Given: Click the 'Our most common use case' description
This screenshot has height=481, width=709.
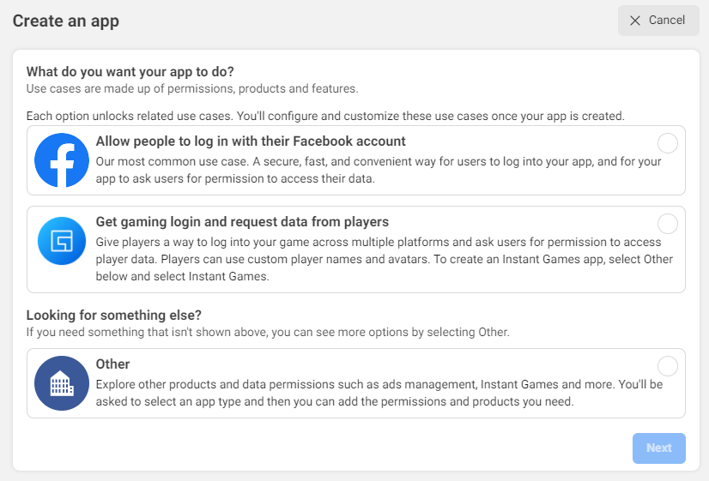Looking at the screenshot, I should (x=378, y=169).
